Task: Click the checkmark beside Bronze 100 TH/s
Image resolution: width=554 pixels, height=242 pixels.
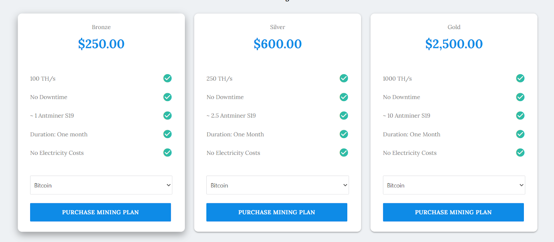Action: point(168,78)
